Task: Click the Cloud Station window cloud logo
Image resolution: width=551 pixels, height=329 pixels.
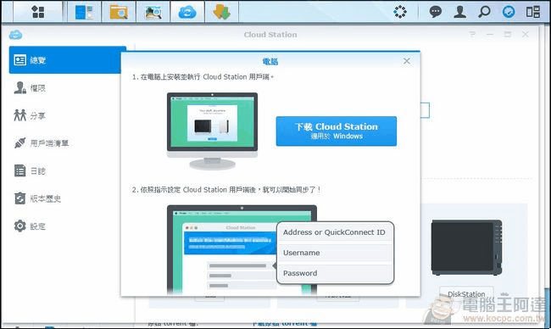Action: 15,35
